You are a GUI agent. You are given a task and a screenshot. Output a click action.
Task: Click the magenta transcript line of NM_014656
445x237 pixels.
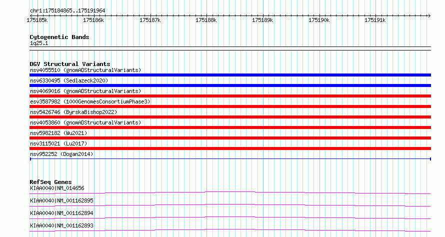point(230,193)
